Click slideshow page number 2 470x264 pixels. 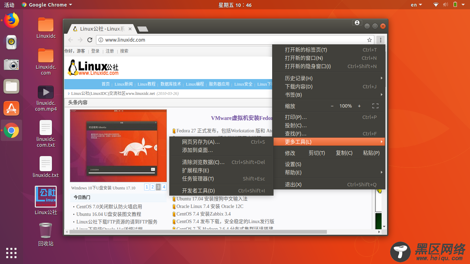click(152, 187)
